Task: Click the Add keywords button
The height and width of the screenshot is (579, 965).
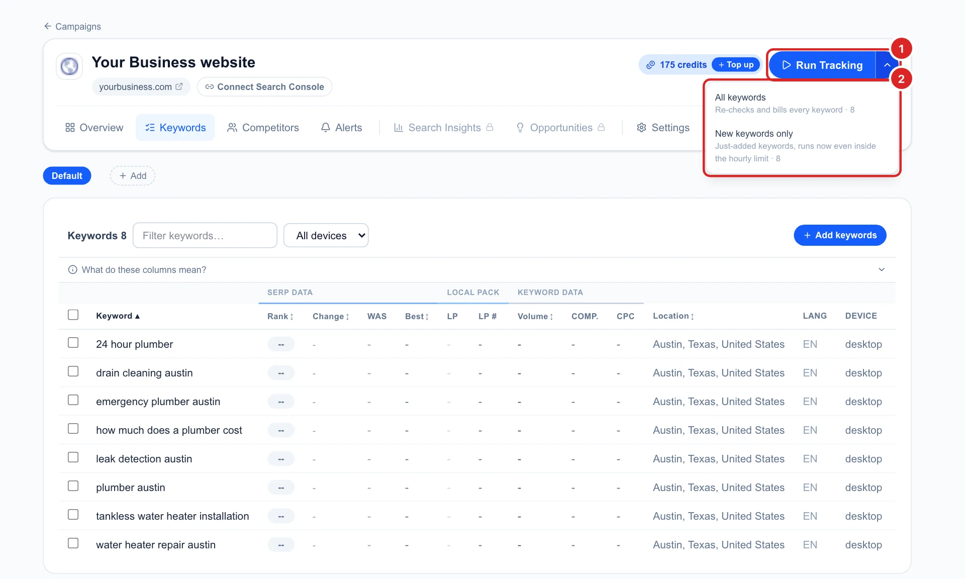Action: [840, 235]
